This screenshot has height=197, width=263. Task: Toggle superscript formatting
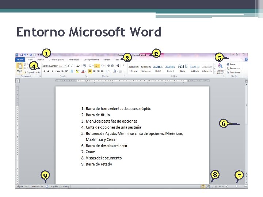[66, 71]
